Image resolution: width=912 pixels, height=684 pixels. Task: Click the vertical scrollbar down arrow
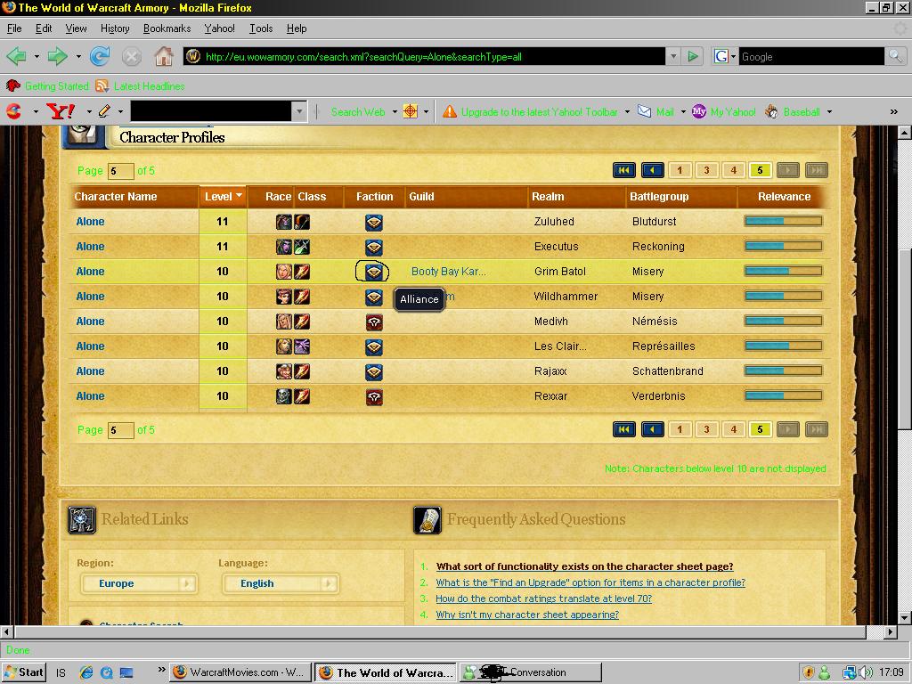905,618
